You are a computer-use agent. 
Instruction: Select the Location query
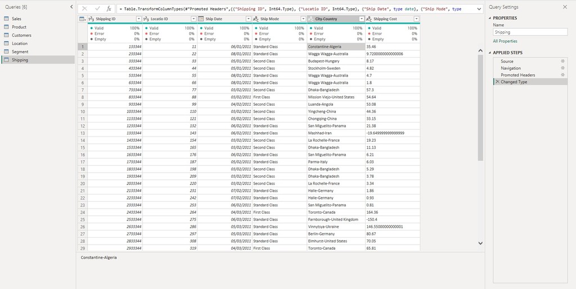38,43
